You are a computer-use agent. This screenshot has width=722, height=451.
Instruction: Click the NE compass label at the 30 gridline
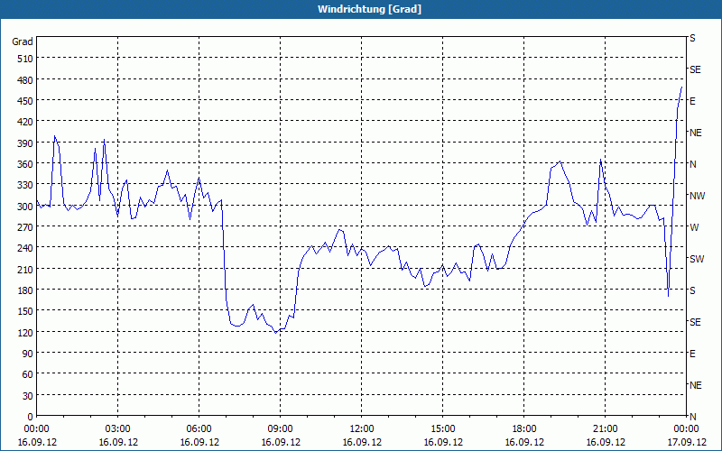tap(695, 385)
